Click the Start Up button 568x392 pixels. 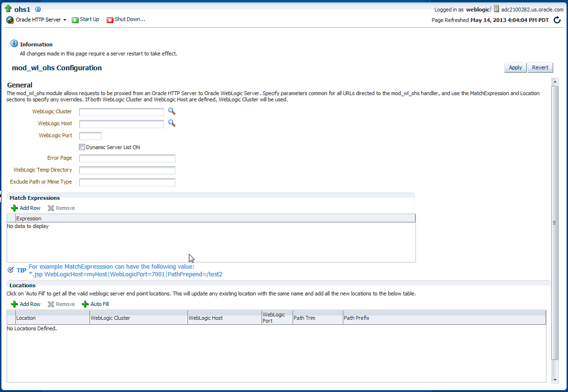pyautogui.click(x=86, y=20)
